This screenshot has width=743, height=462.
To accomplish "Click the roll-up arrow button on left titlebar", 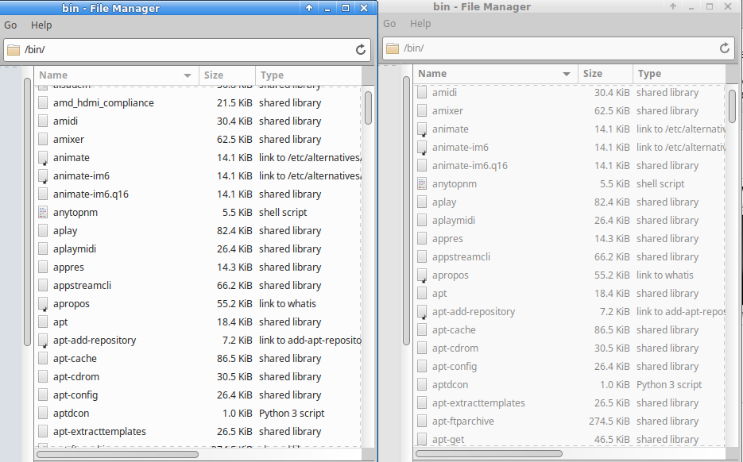I will click(x=309, y=8).
